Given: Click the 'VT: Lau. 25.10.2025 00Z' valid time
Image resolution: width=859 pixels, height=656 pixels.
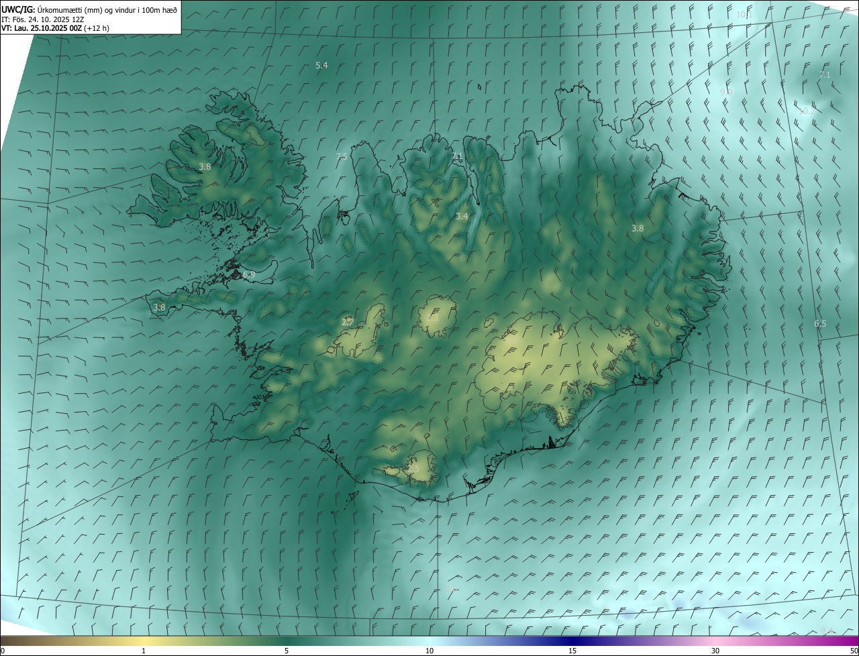Looking at the screenshot, I should point(41,28).
